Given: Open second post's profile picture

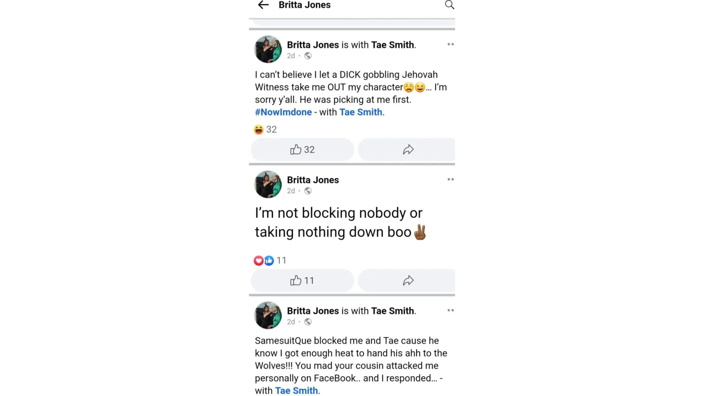Looking at the screenshot, I should coord(268,185).
